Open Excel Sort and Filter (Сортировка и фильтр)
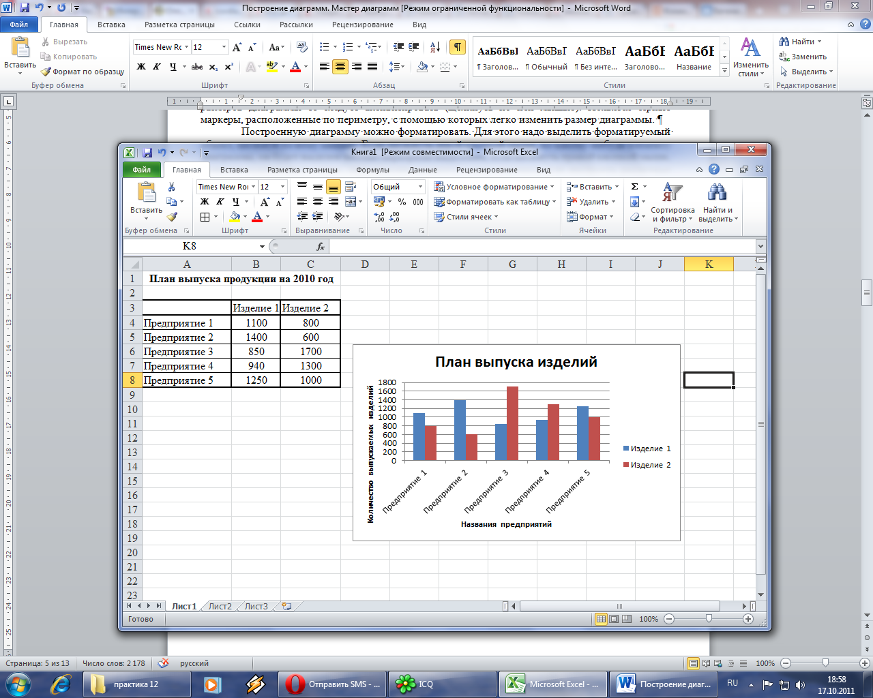The image size is (873, 698). point(672,202)
